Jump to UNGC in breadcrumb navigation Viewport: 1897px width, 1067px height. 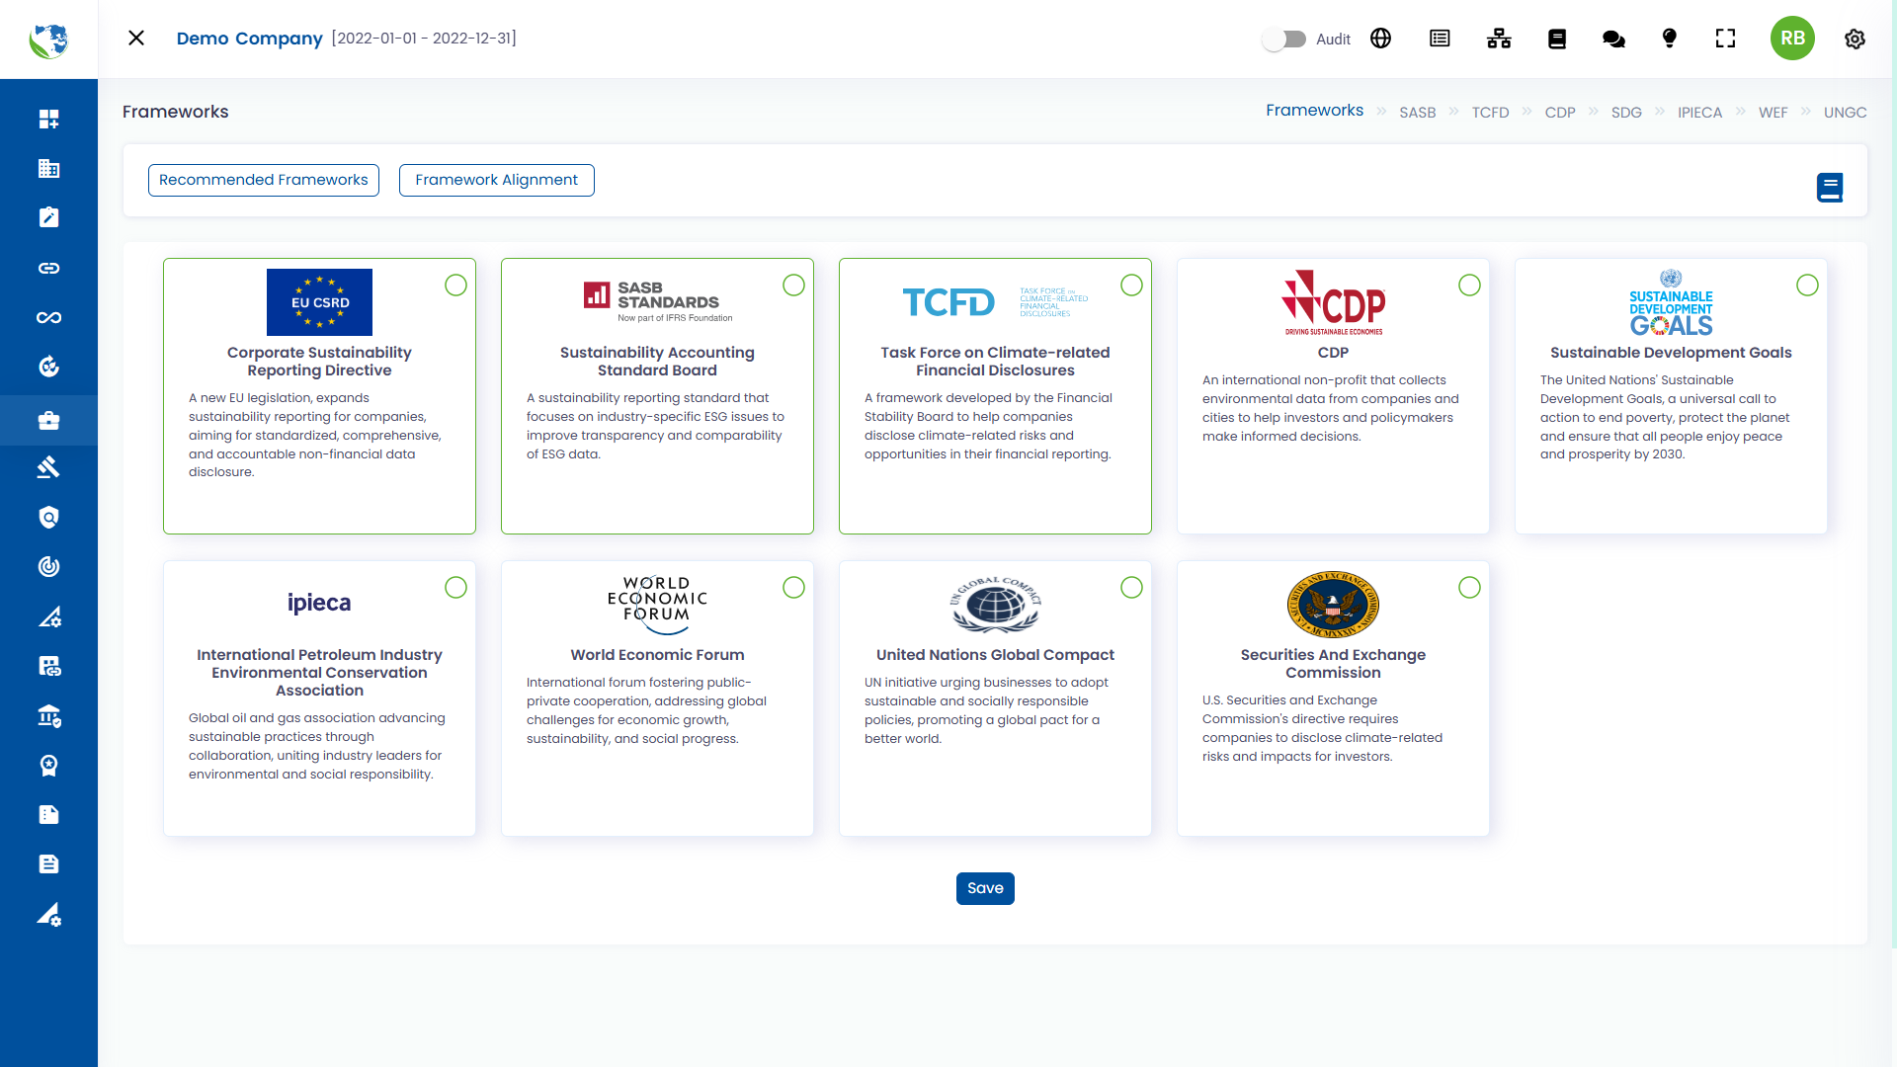1845,113
